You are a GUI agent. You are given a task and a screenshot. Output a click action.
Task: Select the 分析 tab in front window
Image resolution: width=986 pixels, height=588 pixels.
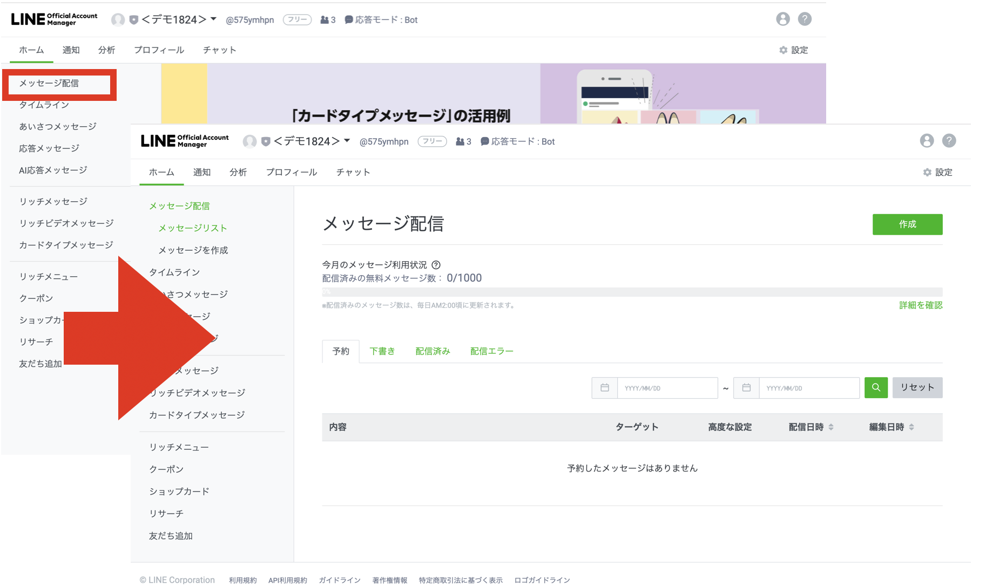(238, 172)
